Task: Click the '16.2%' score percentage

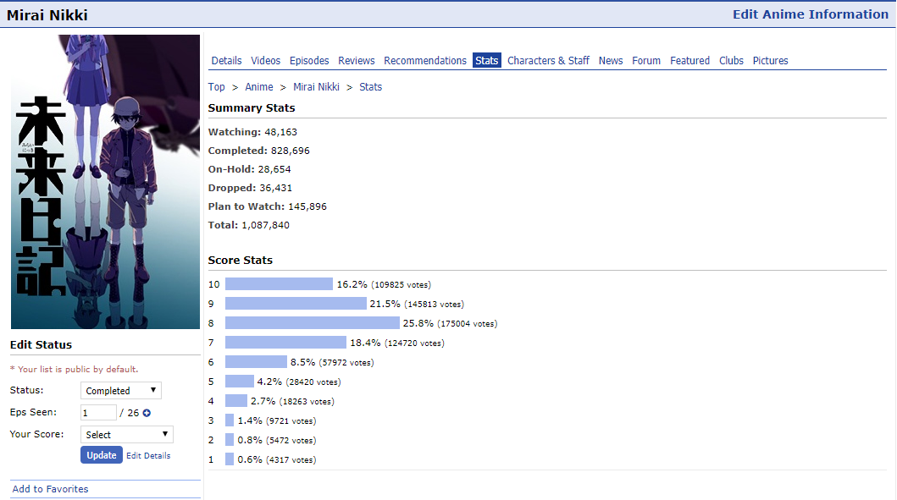Action: (x=352, y=284)
